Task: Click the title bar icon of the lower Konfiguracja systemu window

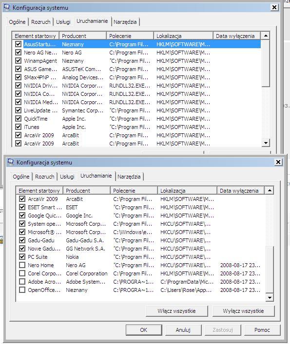Action: point(11,162)
